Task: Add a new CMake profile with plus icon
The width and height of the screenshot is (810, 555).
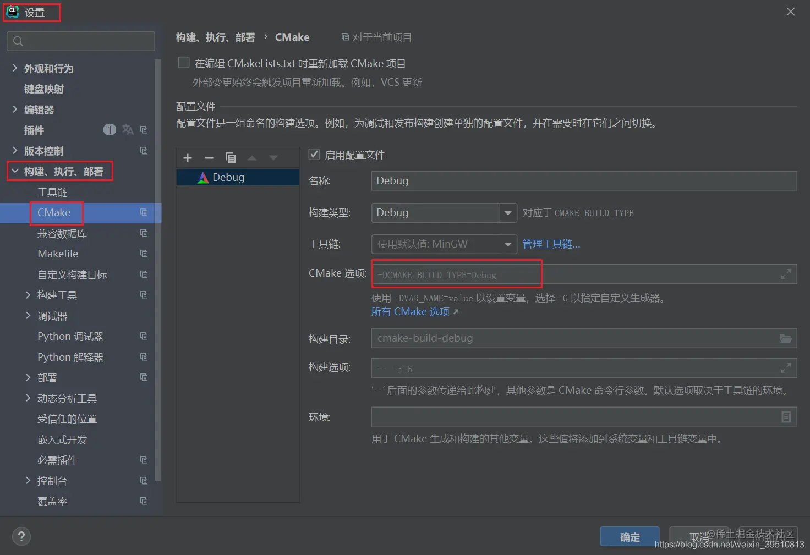Action: 187,158
